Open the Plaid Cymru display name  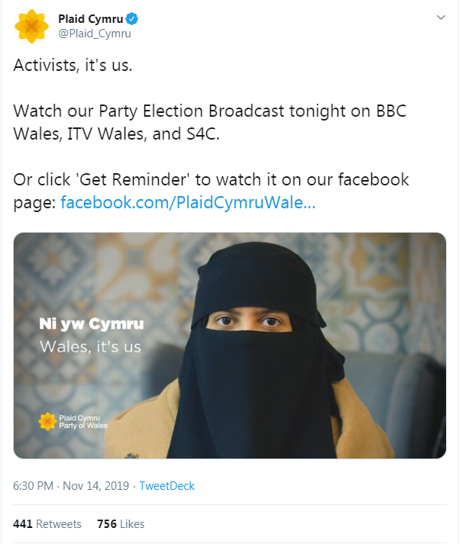pos(90,19)
